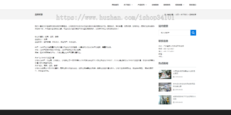Viewport: 231px width, 115px height.
Task: Click the 热点新闻 sidebar heading
Action: click(163, 63)
